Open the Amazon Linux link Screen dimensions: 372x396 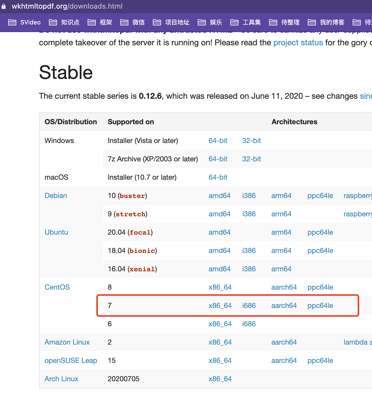click(67, 342)
